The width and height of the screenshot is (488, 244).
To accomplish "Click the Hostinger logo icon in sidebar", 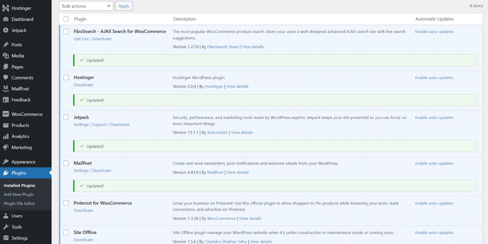I will [x=6, y=8].
